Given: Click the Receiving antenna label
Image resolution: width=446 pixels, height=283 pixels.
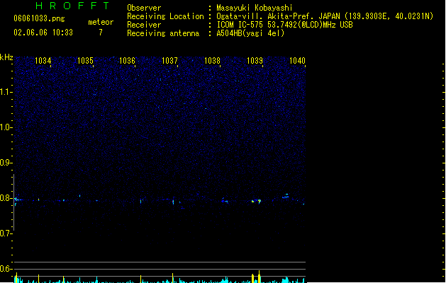Looking at the screenshot, I should click(x=163, y=33).
